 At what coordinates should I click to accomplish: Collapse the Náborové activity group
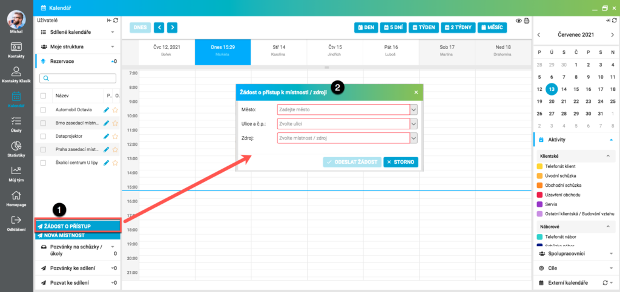point(608,227)
